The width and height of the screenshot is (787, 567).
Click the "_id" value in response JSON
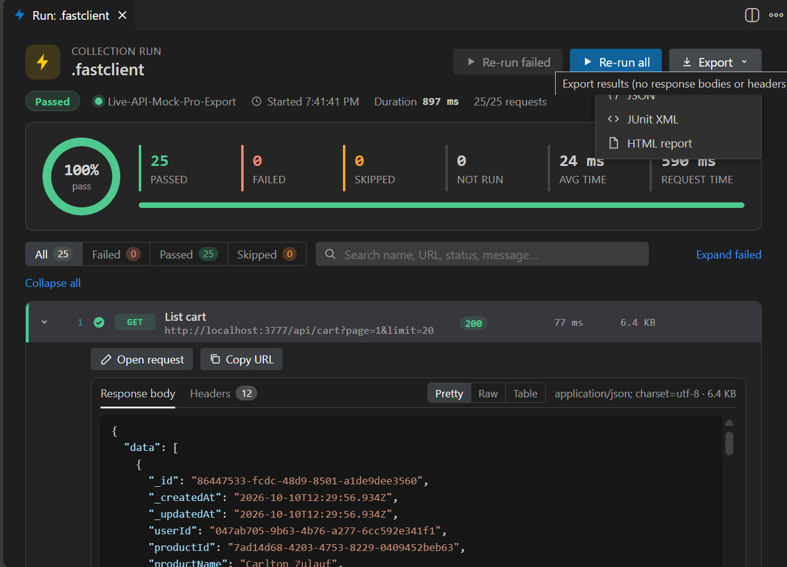[307, 481]
